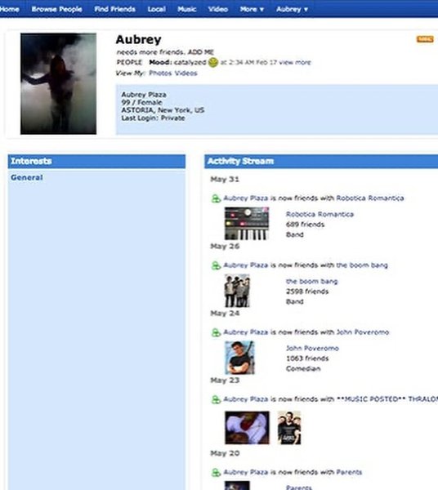The width and height of the screenshot is (438, 490).
Task: Click the Activity Stream panel header
Action: (321, 161)
